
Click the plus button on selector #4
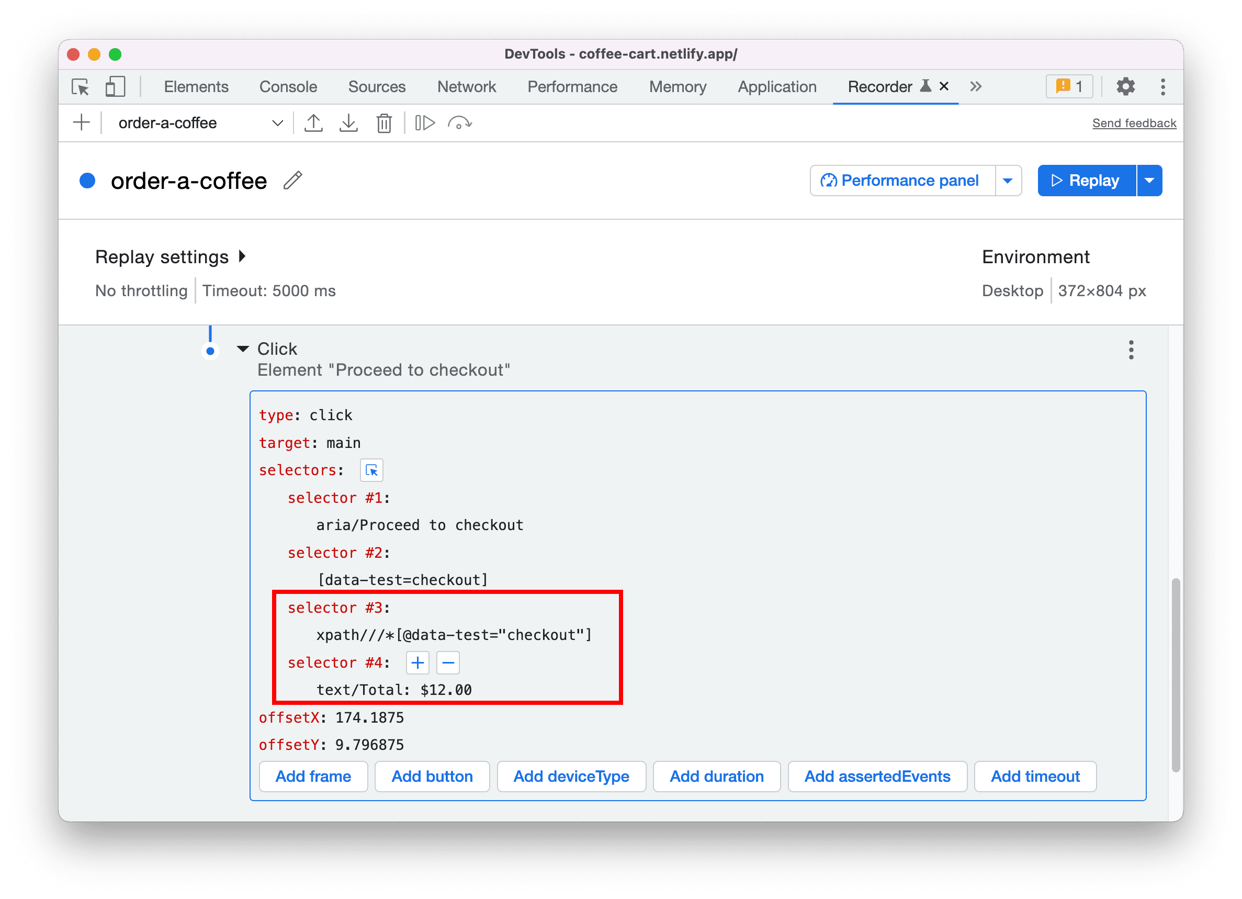pyautogui.click(x=417, y=662)
